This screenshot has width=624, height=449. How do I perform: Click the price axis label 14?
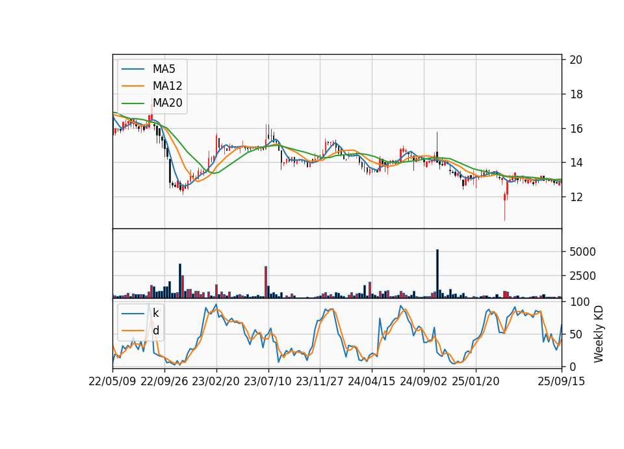576,163
